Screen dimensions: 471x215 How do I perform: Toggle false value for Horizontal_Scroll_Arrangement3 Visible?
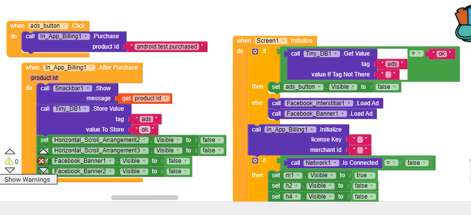212,150
